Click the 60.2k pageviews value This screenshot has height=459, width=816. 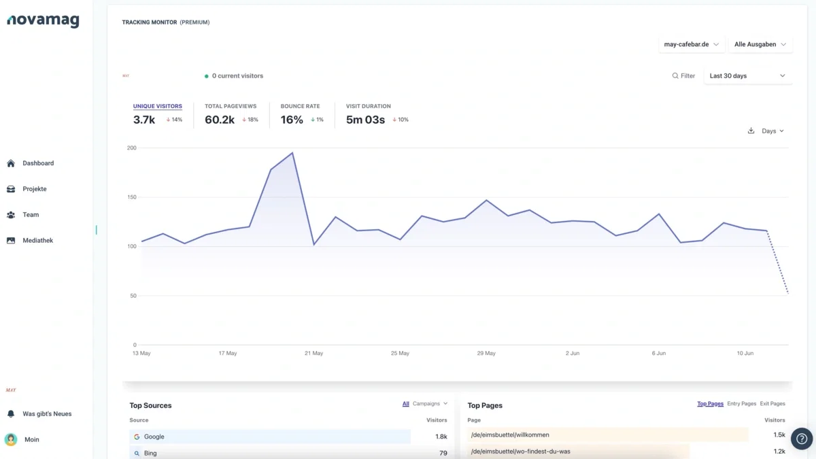[x=220, y=120]
